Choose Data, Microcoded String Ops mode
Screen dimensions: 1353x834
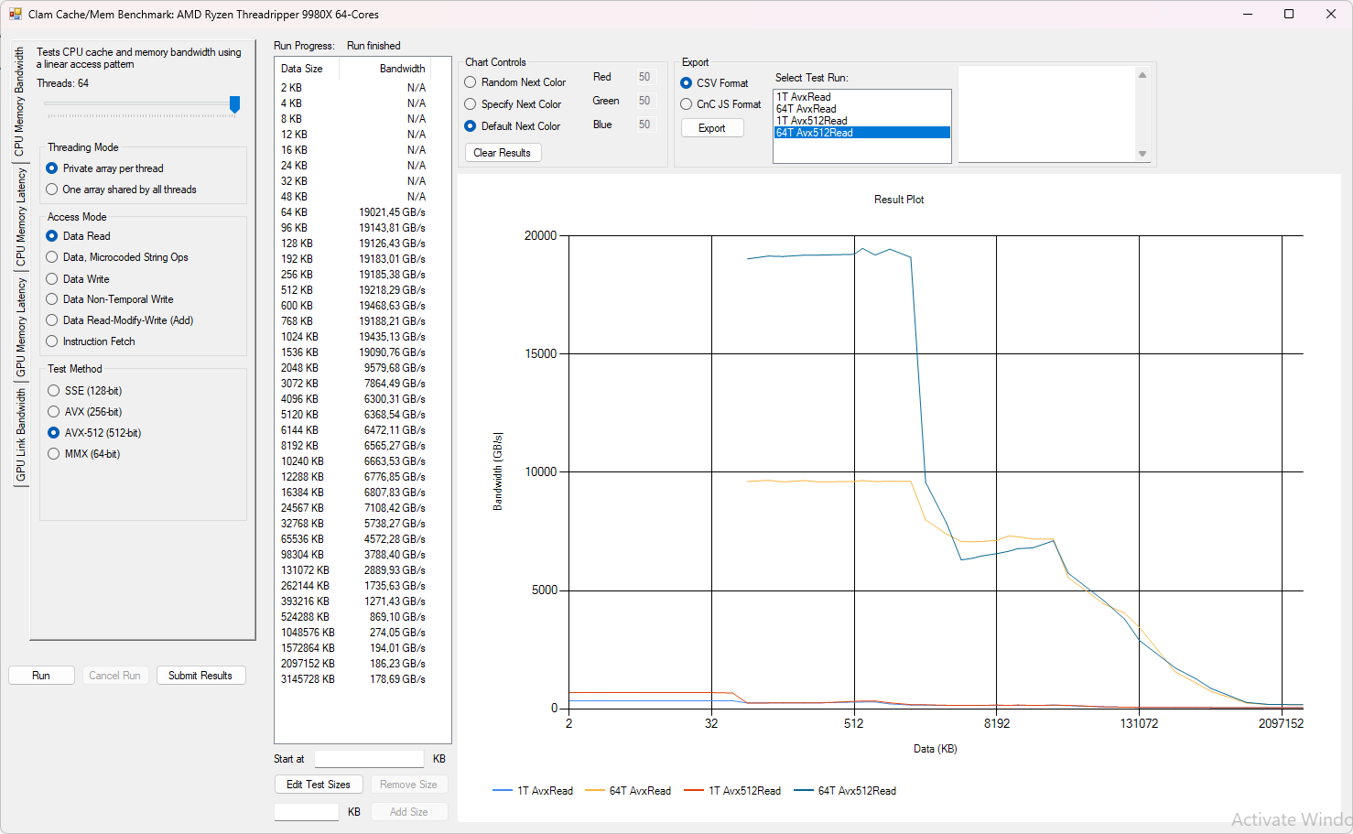click(117, 257)
